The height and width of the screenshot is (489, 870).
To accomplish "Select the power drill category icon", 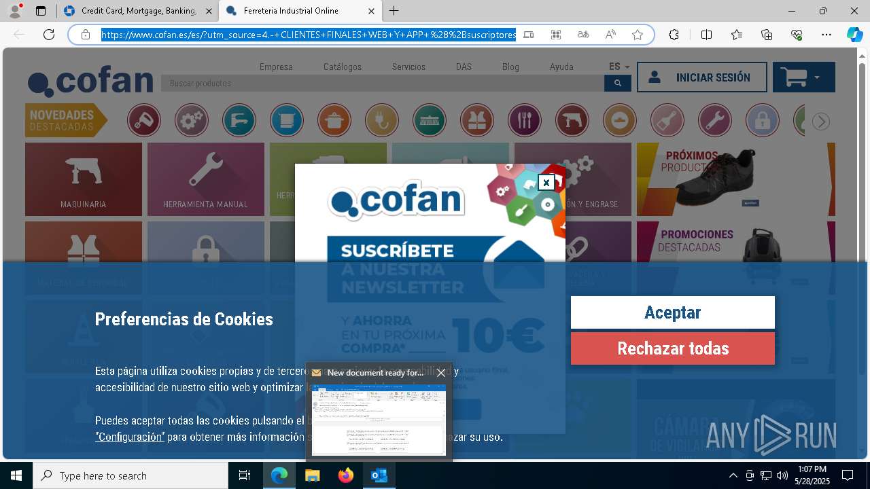I will pyautogui.click(x=572, y=121).
